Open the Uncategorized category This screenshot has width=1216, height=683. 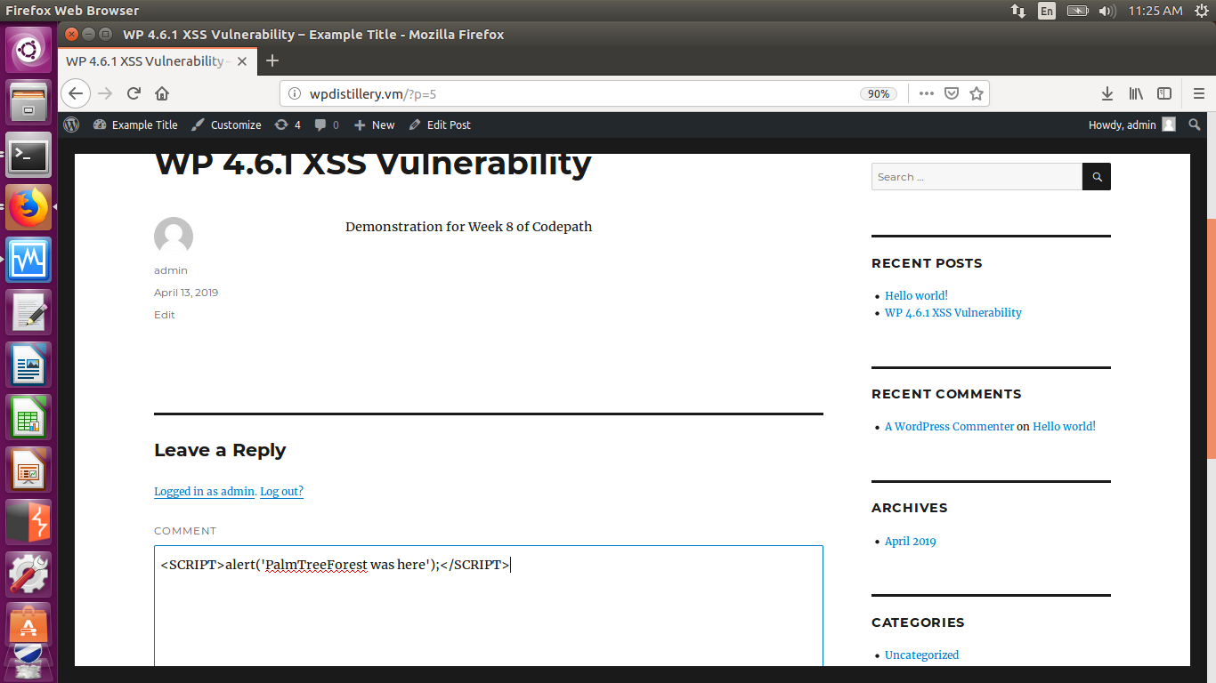point(921,655)
